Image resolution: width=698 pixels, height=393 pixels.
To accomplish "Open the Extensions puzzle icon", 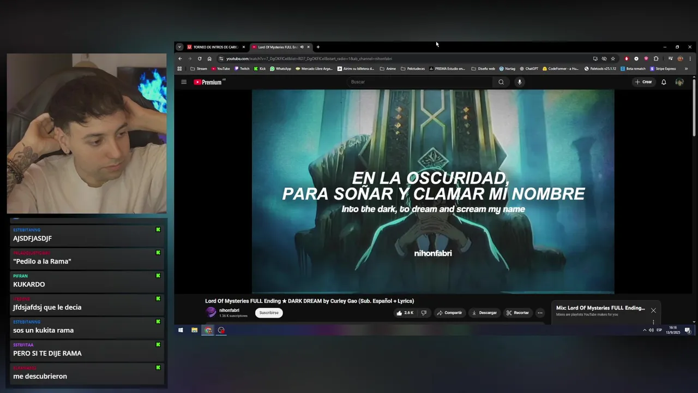I will [656, 58].
